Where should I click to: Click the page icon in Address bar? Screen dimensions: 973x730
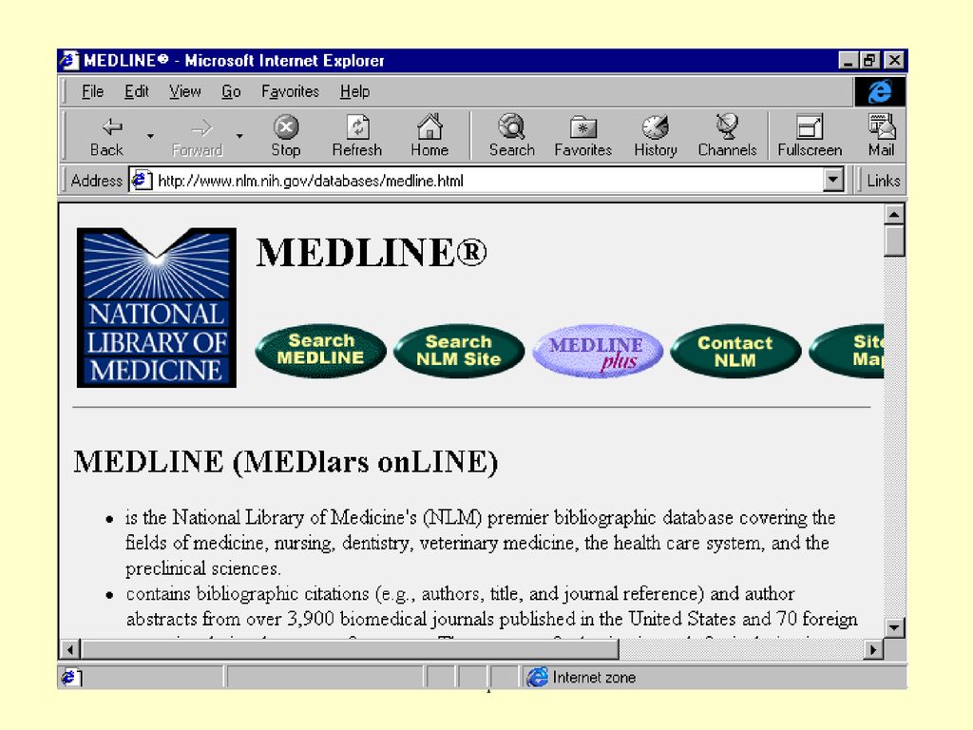coord(143,180)
